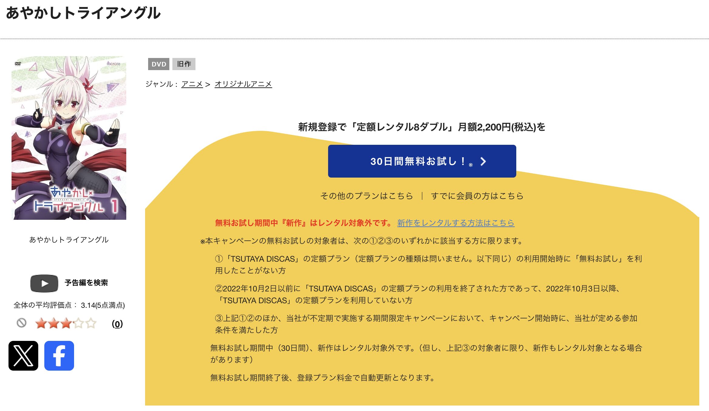This screenshot has width=709, height=411.
Task: Open the review count (0) link
Action: coord(117,324)
